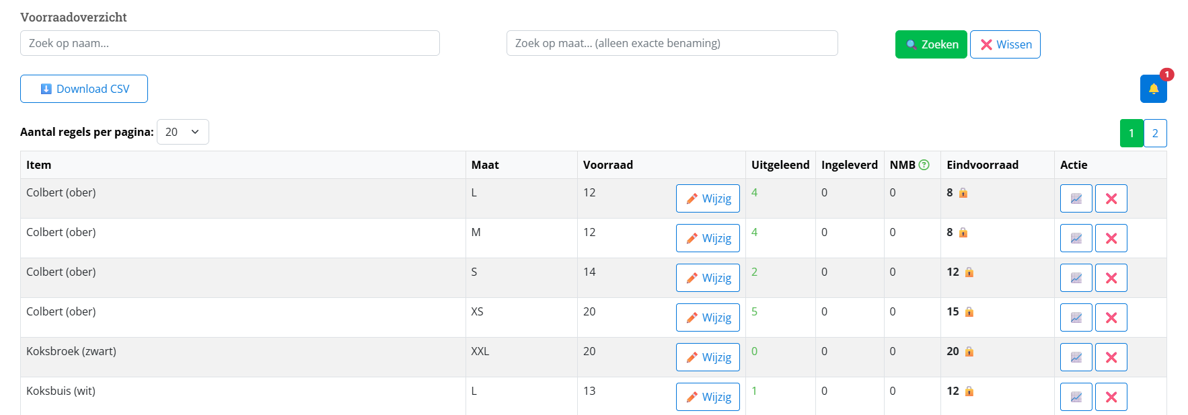Edit stock with Wijzig for Colbert (ober) S

tap(708, 278)
